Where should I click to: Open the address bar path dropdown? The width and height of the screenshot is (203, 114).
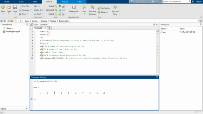pos(198,21)
